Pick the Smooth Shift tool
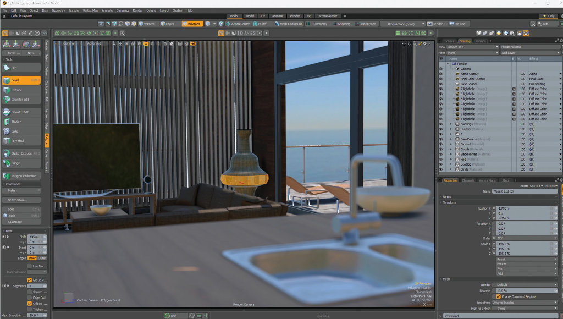 point(21,112)
